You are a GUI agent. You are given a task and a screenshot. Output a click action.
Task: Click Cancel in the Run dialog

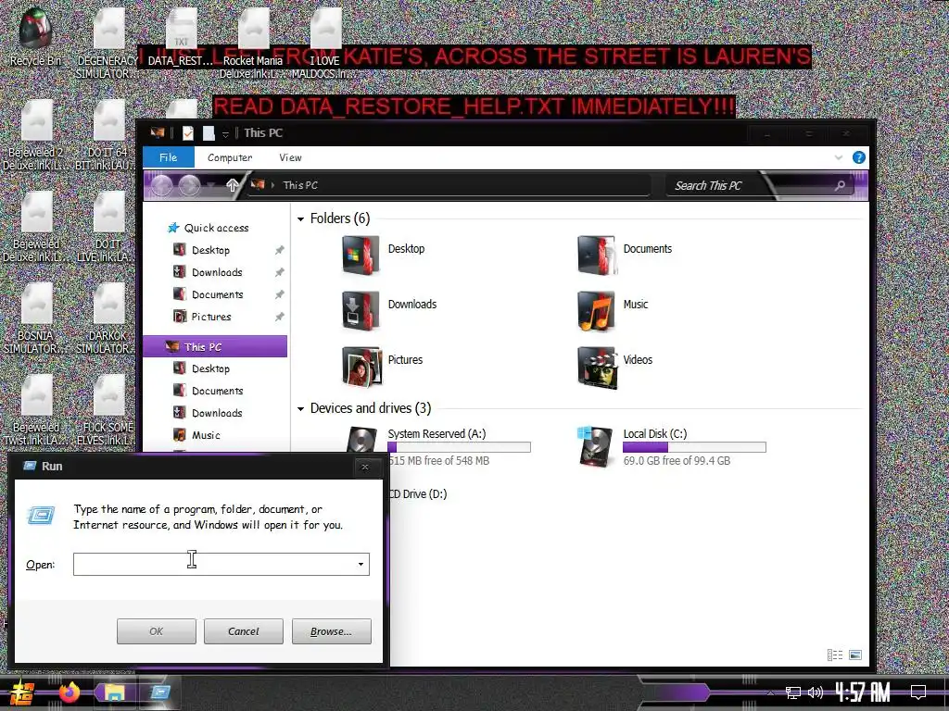pyautogui.click(x=244, y=631)
